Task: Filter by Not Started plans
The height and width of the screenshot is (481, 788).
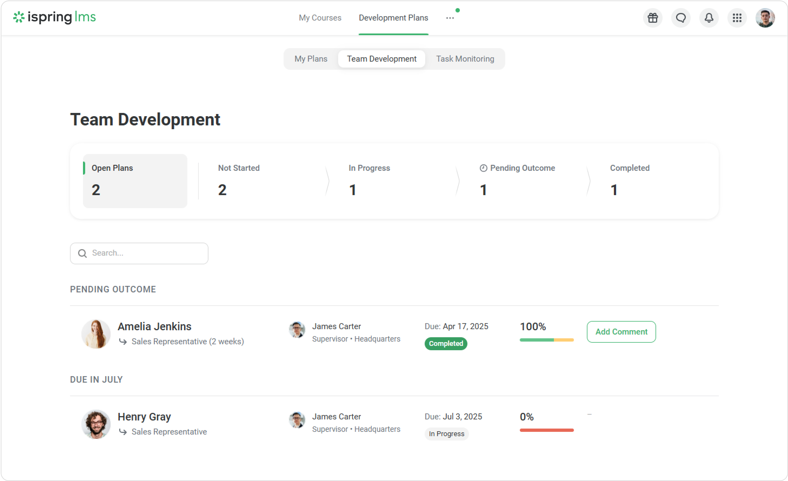Action: tap(239, 181)
